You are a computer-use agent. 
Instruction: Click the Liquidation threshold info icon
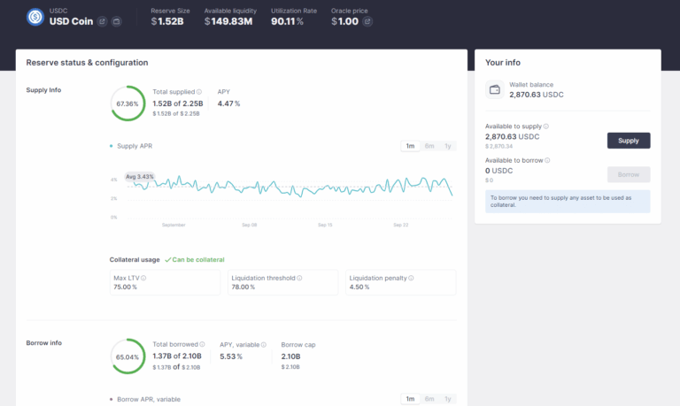pos(299,278)
